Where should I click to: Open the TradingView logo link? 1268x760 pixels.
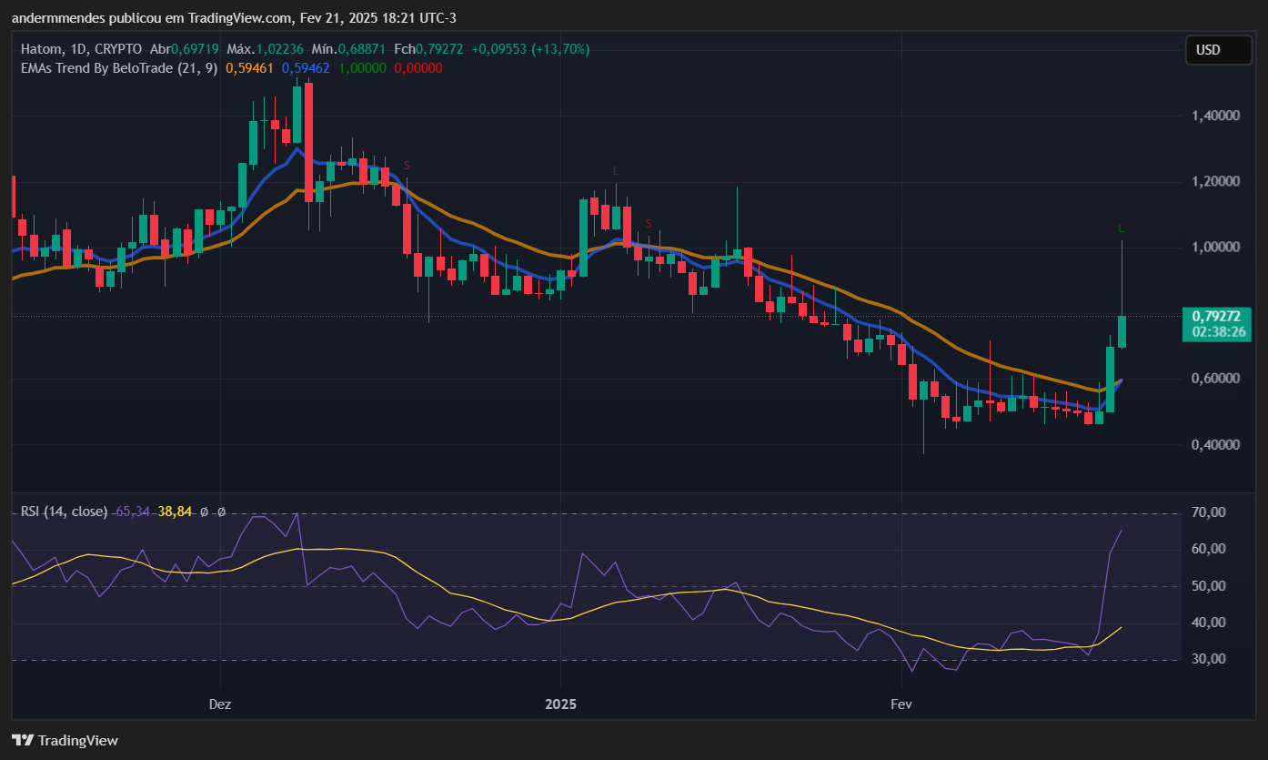pyautogui.click(x=65, y=740)
